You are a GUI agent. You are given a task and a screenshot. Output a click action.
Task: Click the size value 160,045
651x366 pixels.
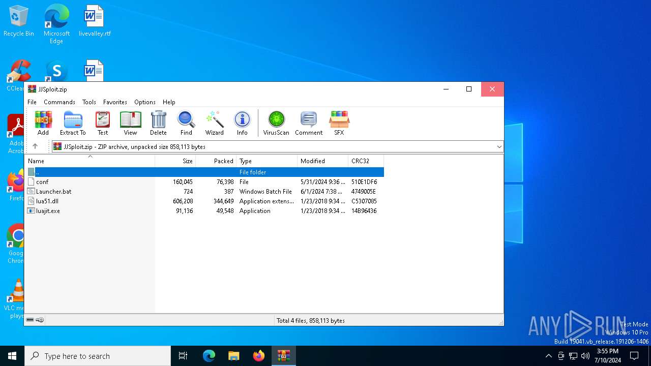(183, 182)
